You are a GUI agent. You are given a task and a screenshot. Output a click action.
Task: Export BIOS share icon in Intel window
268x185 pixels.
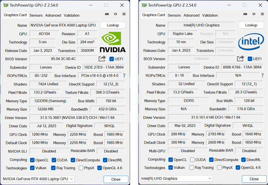(241, 58)
